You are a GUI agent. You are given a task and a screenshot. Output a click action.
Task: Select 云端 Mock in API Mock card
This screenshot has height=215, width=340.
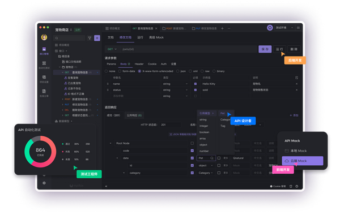[x=303, y=161]
